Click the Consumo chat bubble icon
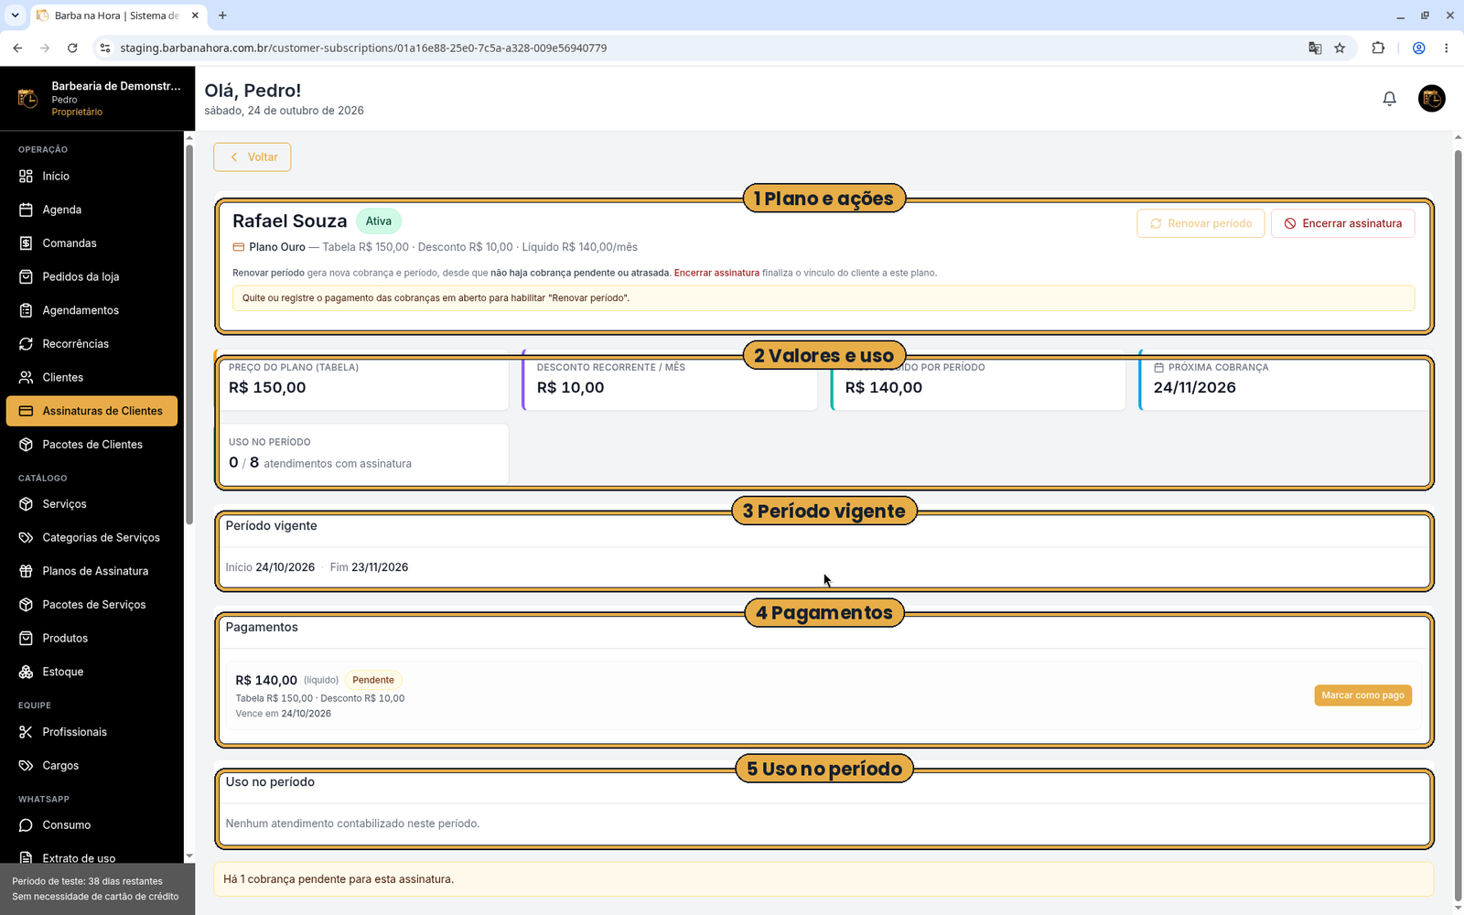The width and height of the screenshot is (1464, 915). (x=26, y=825)
